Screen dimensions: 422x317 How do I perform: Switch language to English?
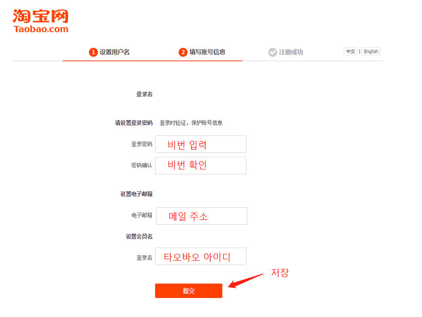[371, 51]
